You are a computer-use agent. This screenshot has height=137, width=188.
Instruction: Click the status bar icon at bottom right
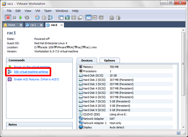click(x=179, y=133)
